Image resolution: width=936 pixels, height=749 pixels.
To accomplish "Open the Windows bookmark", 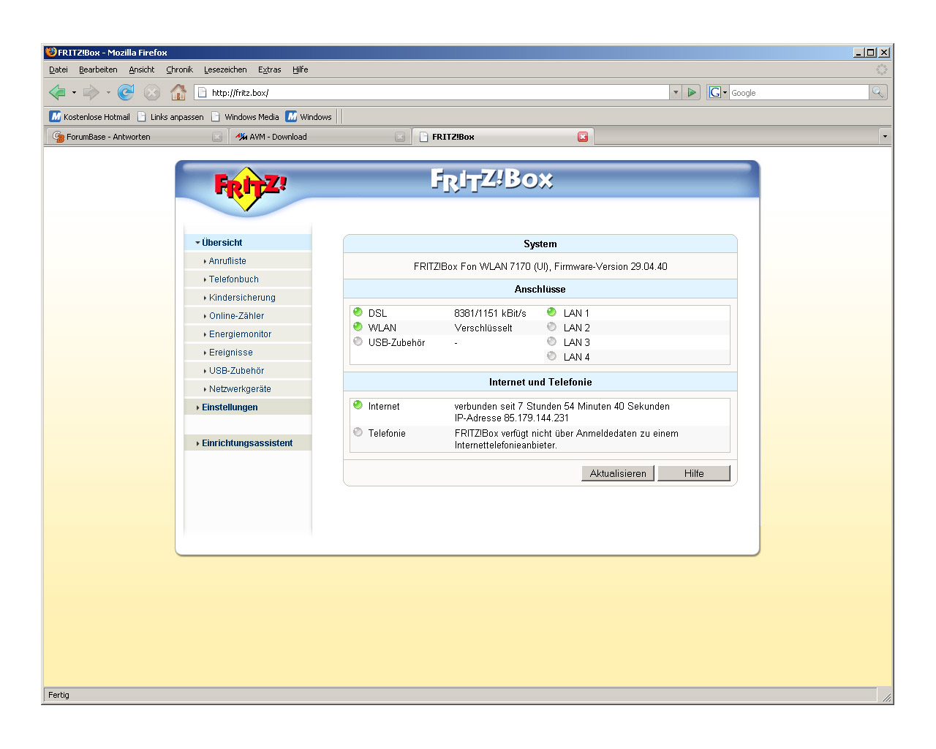I will [x=309, y=117].
